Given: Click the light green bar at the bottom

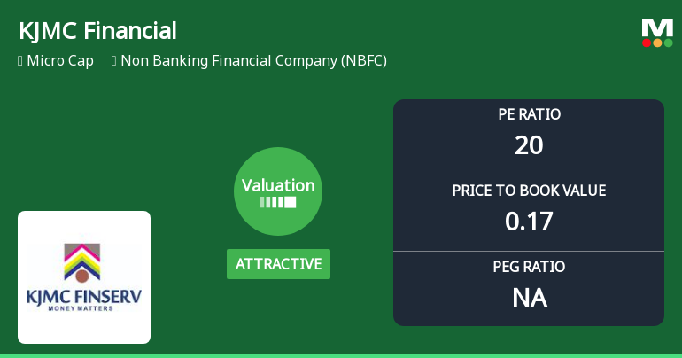Looking at the screenshot, I should pyautogui.click(x=341, y=355).
